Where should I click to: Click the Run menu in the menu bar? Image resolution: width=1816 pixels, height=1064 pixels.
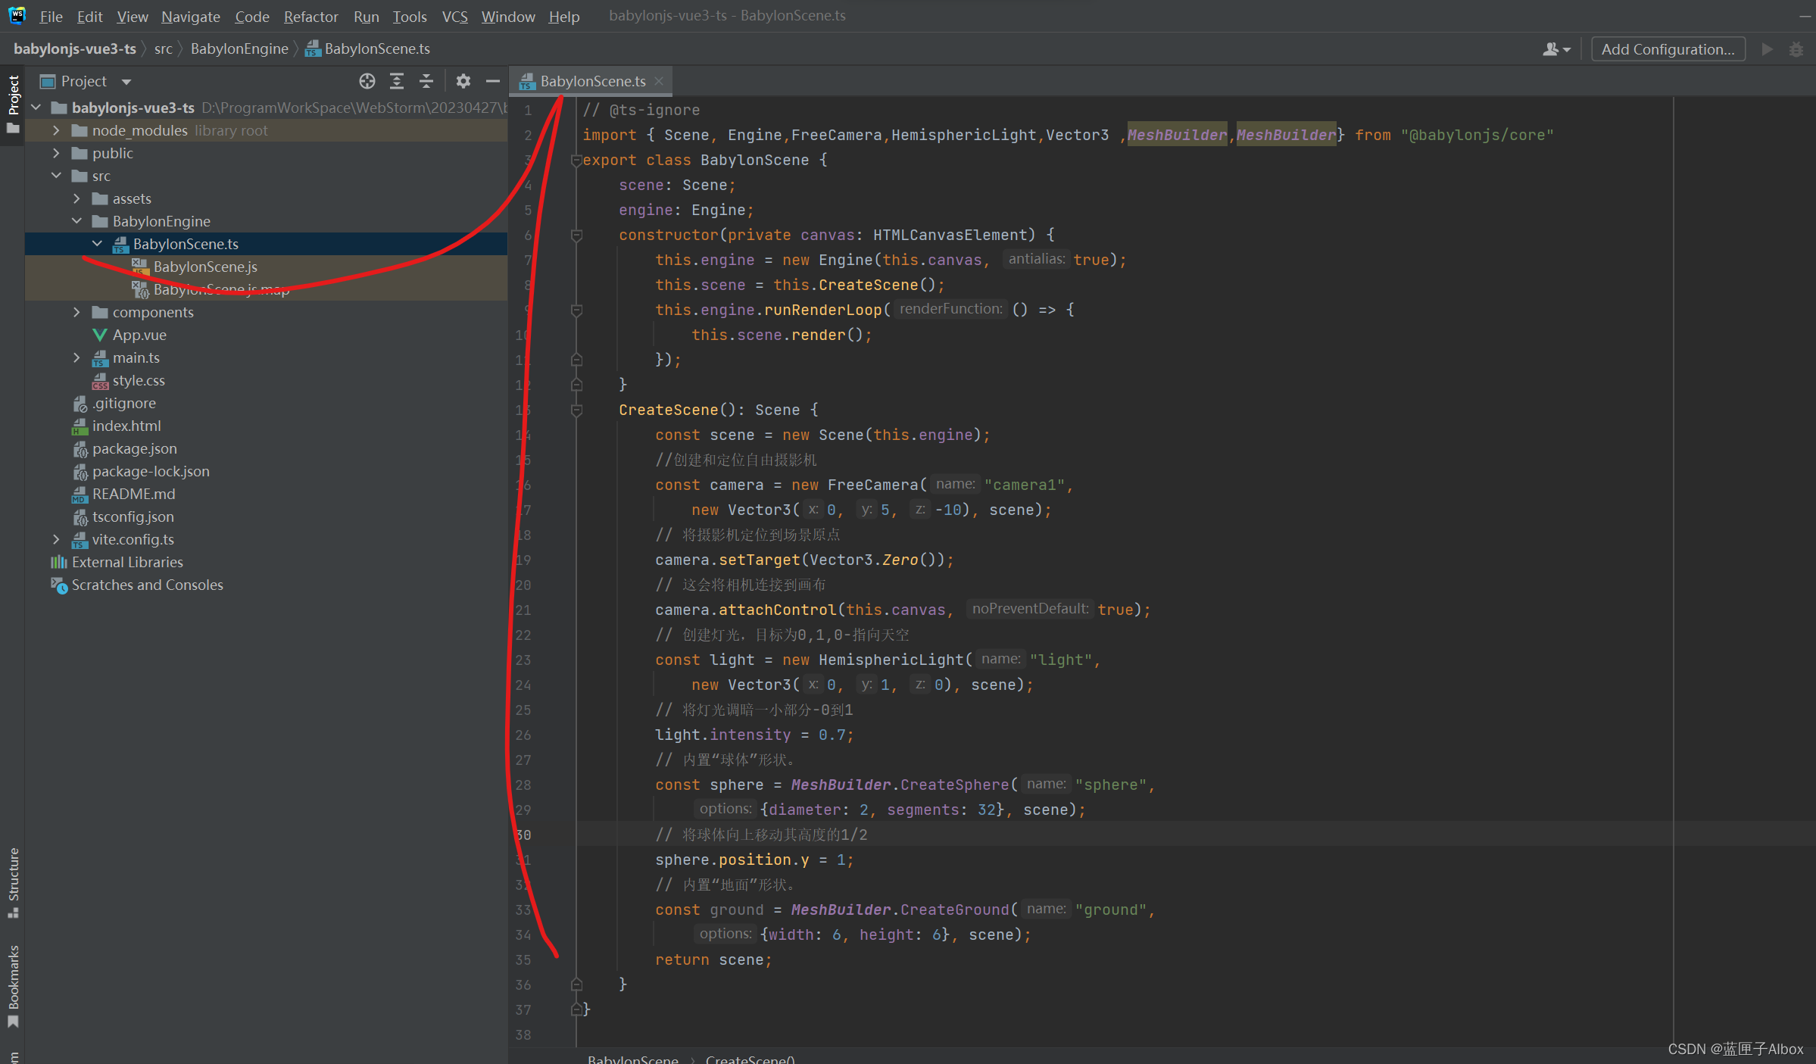pos(365,14)
